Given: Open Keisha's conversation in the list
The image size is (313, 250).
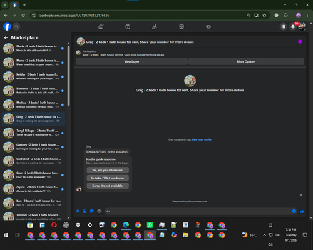Looking at the screenshot, I should (33, 76).
